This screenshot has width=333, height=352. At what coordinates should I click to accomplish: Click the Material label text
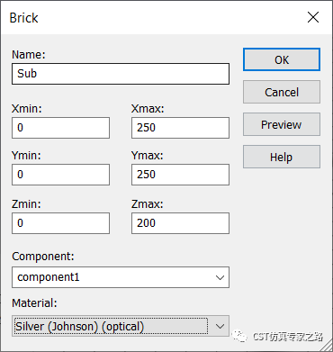[x=34, y=303]
